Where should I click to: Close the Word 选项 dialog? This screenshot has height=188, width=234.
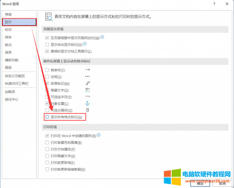[226, 4]
